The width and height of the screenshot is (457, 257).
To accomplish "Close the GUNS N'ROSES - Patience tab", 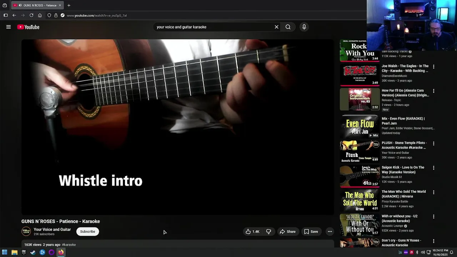I will point(60,5).
